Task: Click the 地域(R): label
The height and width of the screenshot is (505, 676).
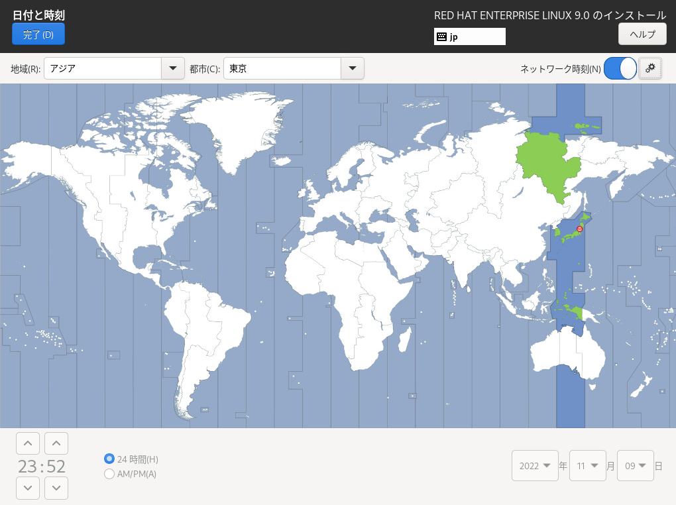Action: 25,69
